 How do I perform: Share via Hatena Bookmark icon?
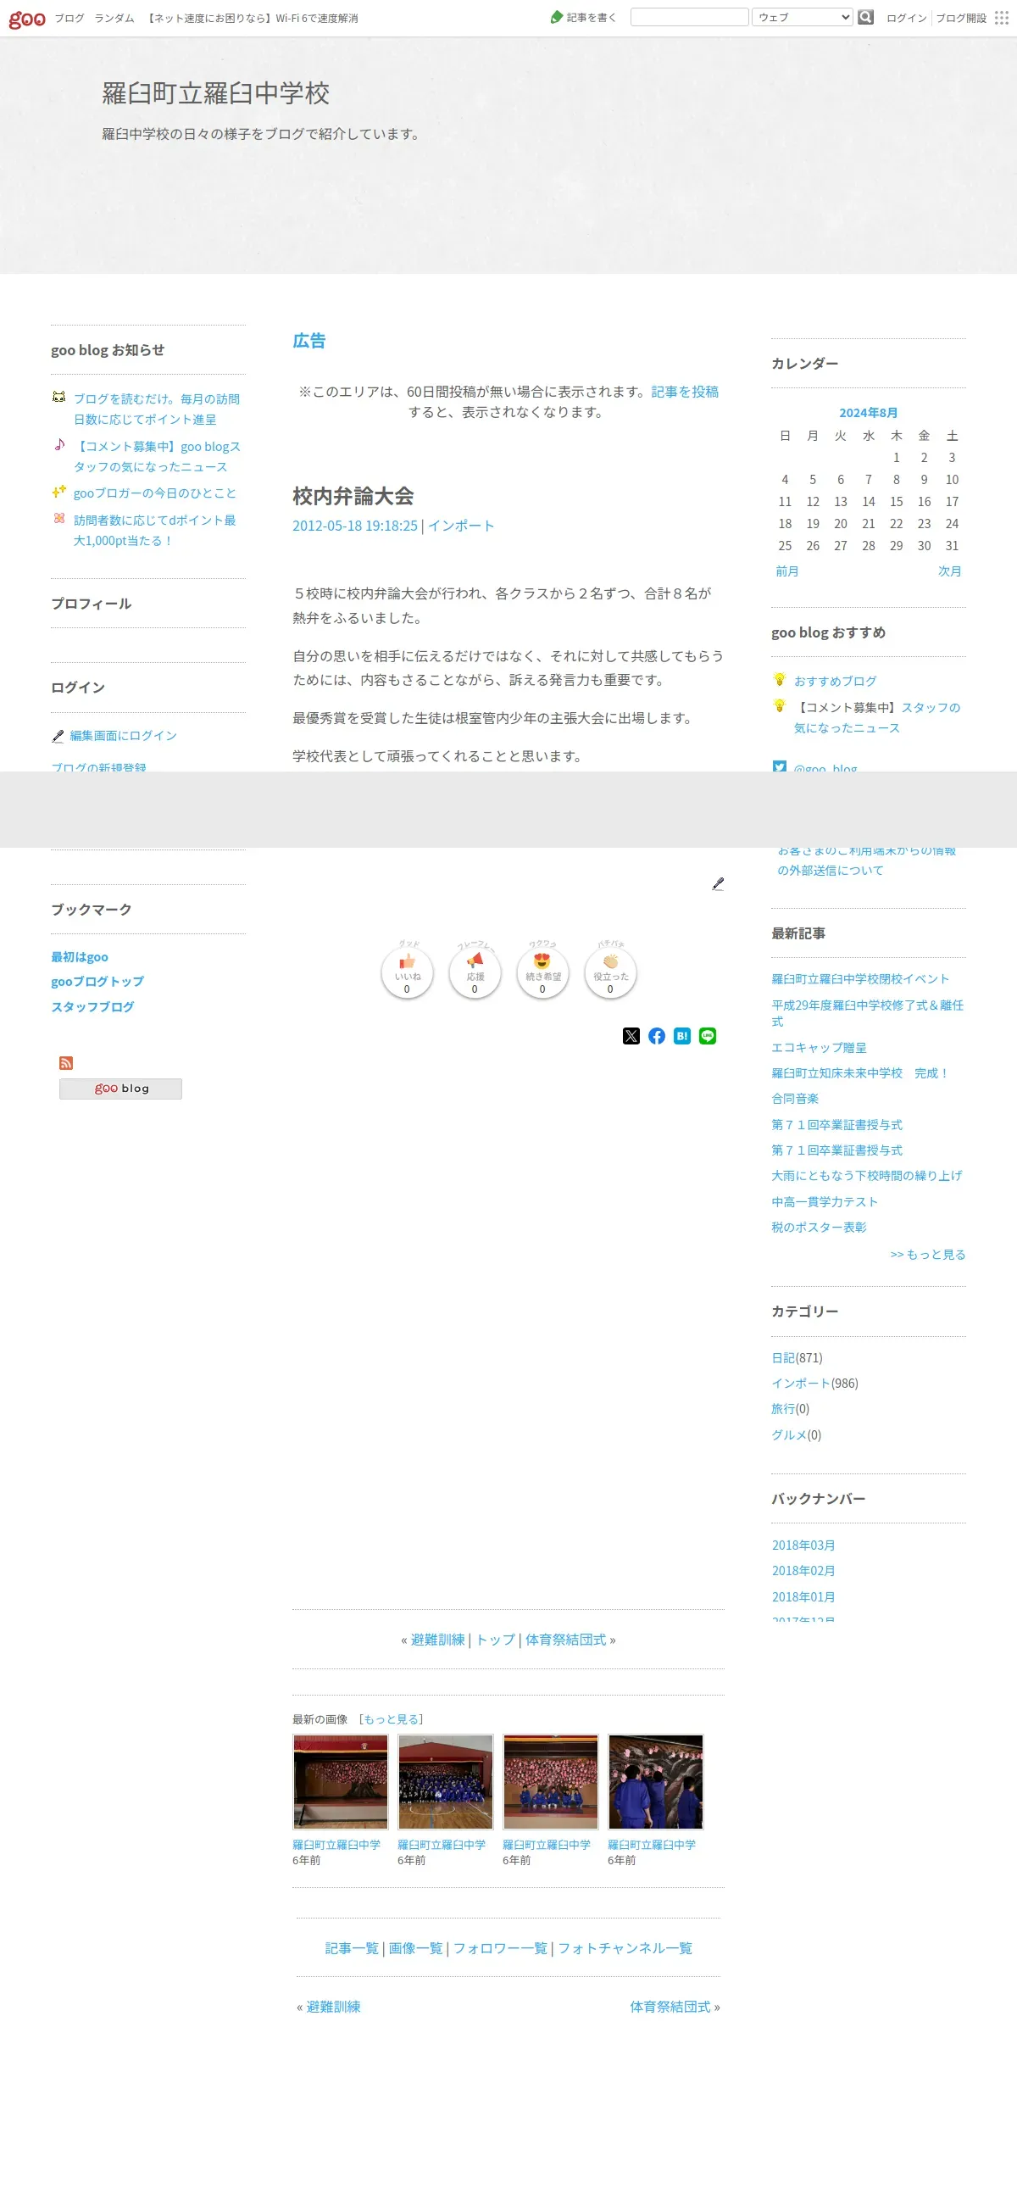coord(682,1036)
